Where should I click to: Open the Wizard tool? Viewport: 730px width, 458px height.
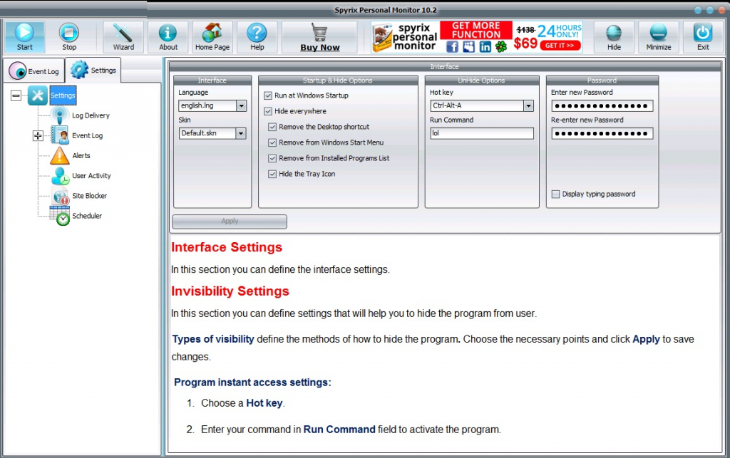tap(123, 33)
